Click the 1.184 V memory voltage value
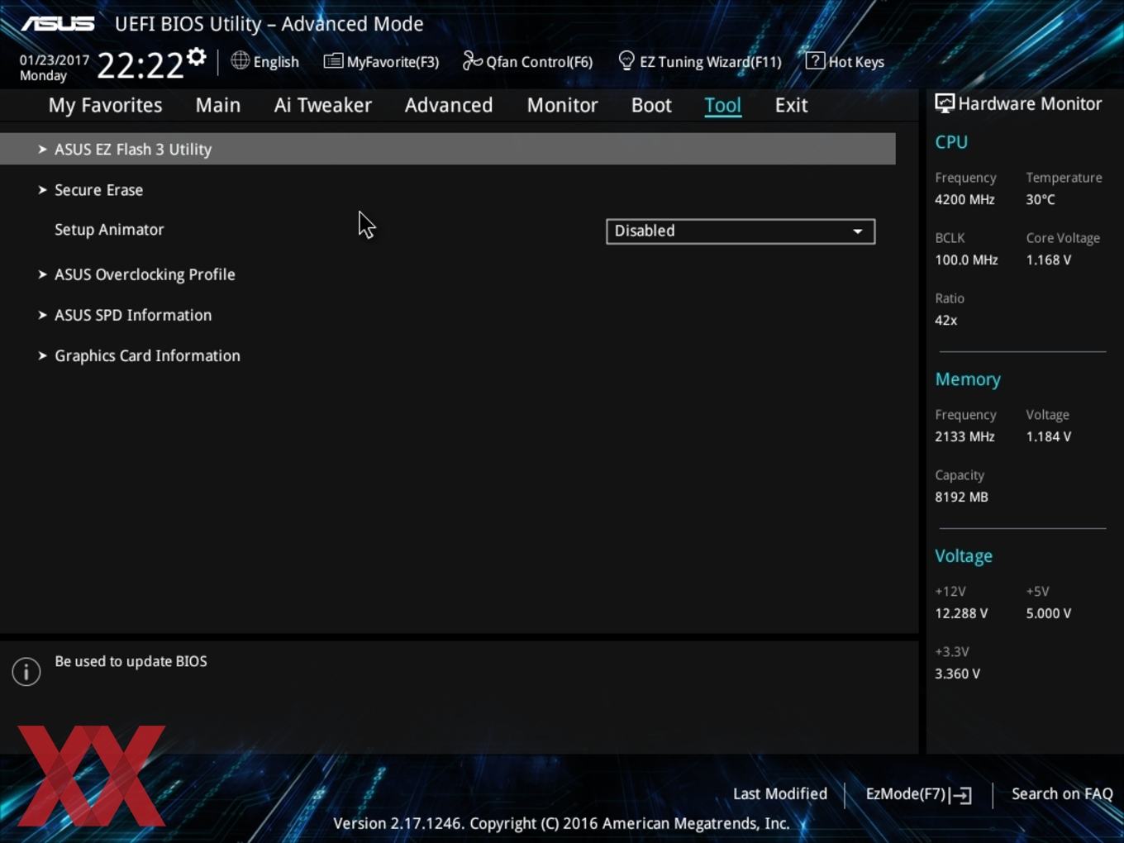This screenshot has width=1124, height=843. pyautogui.click(x=1048, y=436)
